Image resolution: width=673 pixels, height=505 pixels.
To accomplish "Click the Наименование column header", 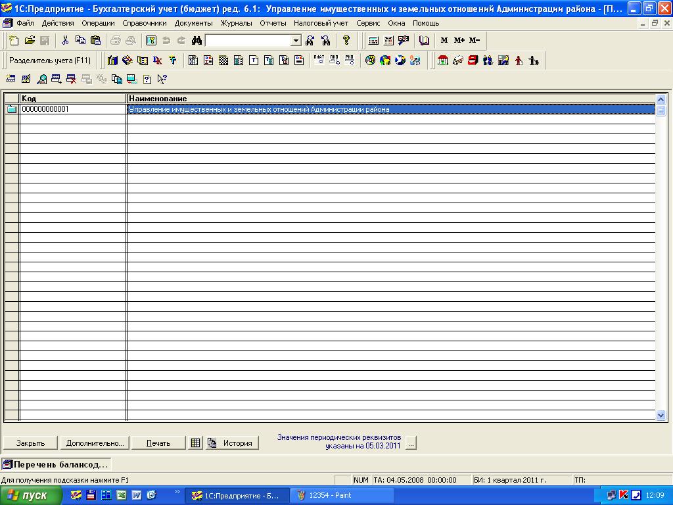I will click(392, 99).
